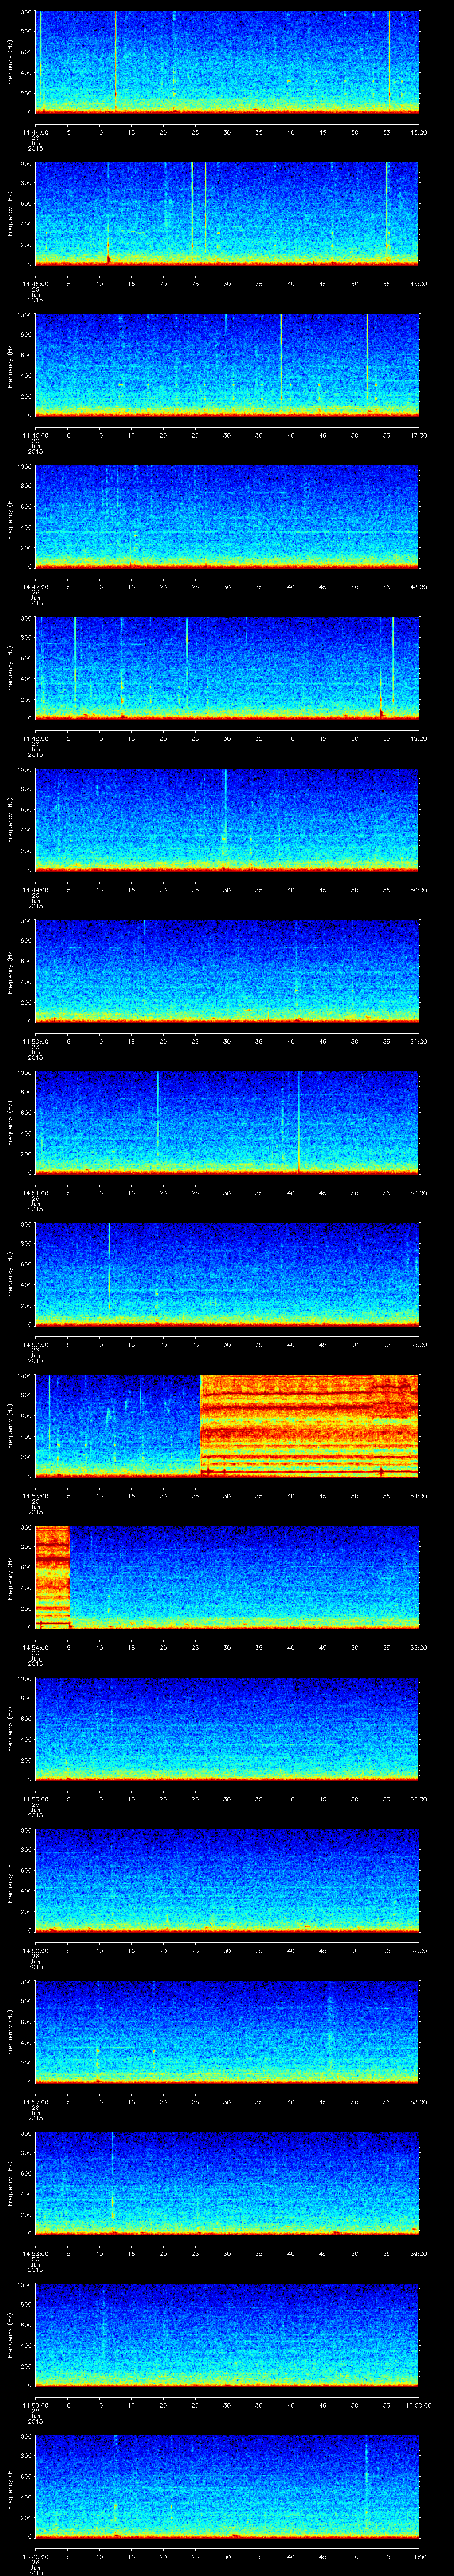This screenshot has height=2576, width=454.
Task: Click the 14:59:00 start time label
Action: click(x=35, y=2405)
